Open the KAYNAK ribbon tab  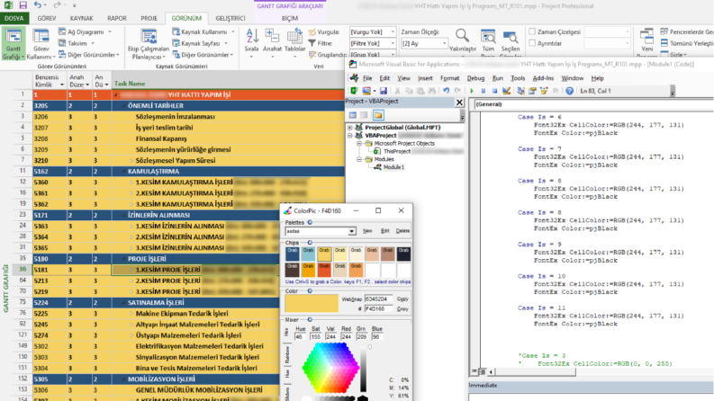coord(82,18)
